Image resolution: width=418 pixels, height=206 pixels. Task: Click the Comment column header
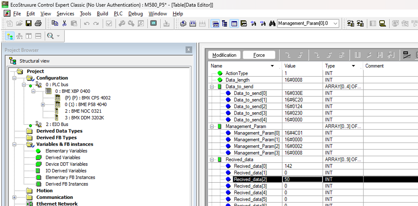(x=374, y=66)
